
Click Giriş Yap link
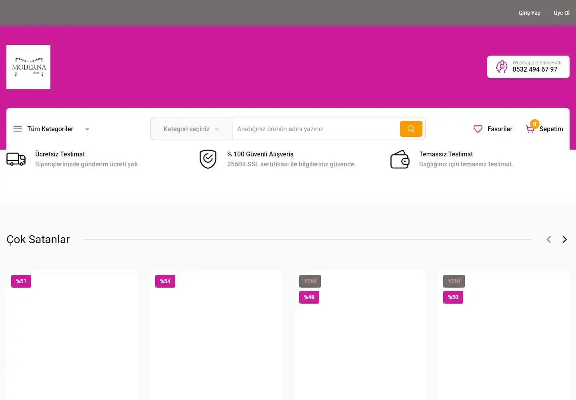pyautogui.click(x=529, y=13)
